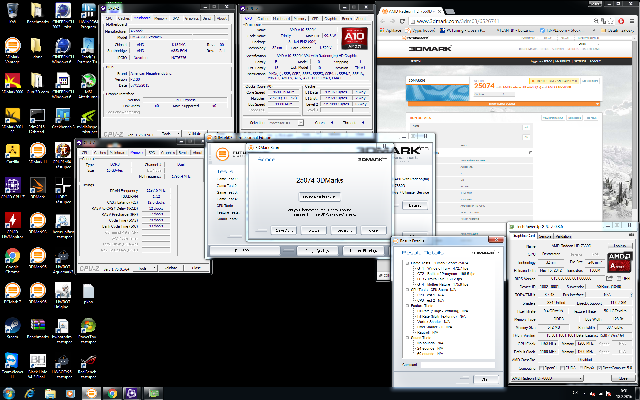
Task: Click Online ResultBrowser button
Action: click(320, 197)
